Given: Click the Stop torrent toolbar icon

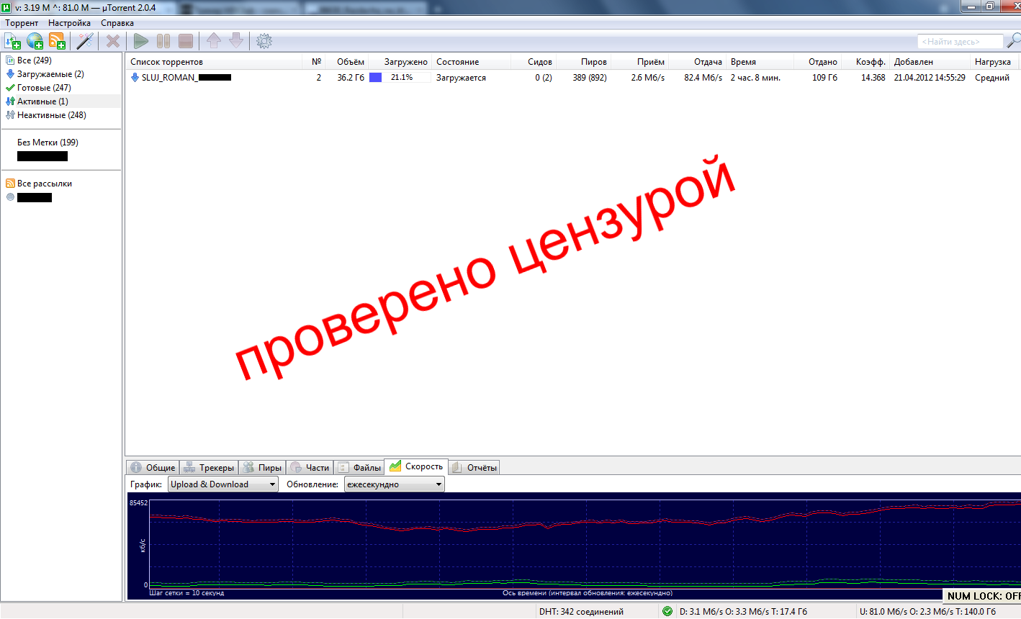Looking at the screenshot, I should point(186,41).
